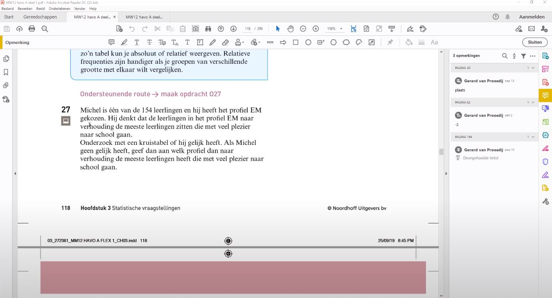Switch to second MW12 havo A deel tab

coord(144,17)
